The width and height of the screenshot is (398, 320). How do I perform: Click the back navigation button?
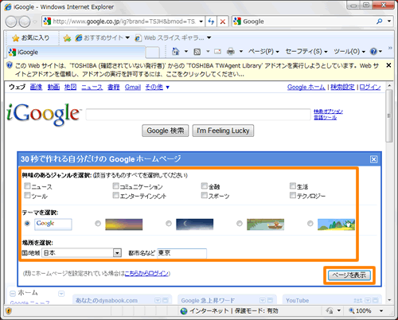tap(11, 21)
